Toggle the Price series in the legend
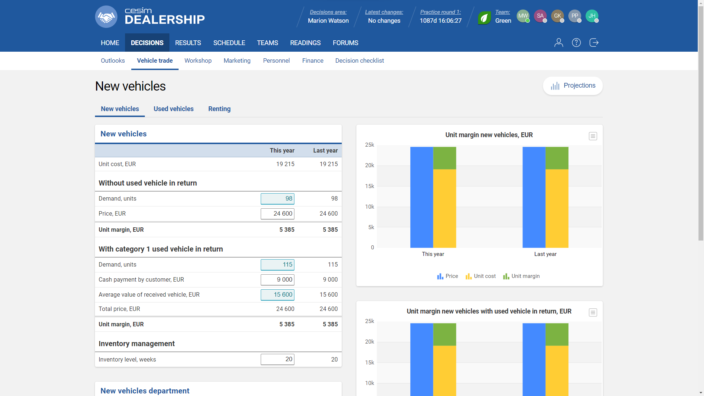704x396 pixels. (447, 276)
